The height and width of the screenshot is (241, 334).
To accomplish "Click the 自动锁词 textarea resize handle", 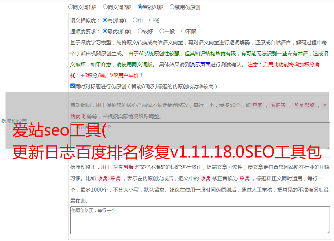I will 327,147.
